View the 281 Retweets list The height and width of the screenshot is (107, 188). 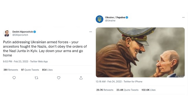point(11,70)
